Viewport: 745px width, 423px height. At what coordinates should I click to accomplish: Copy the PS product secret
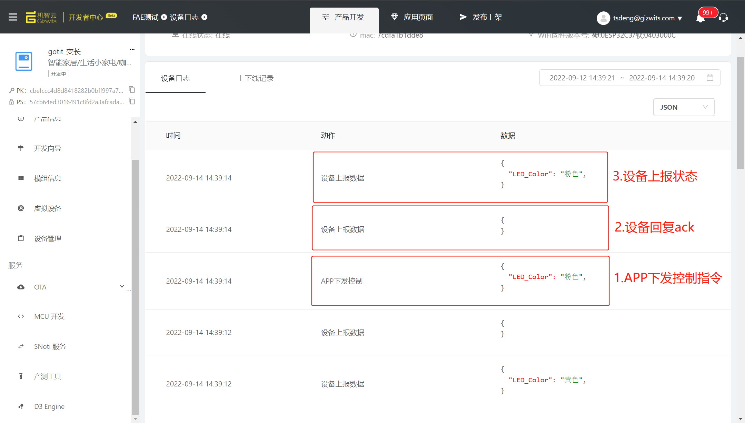pyautogui.click(x=132, y=101)
